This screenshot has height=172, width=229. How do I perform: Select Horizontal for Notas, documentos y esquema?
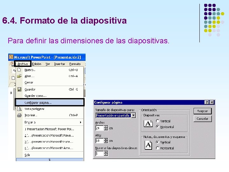point(157,148)
